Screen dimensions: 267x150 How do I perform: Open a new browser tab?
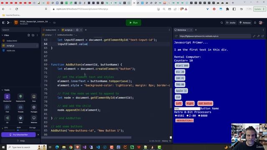(x=233, y=3)
